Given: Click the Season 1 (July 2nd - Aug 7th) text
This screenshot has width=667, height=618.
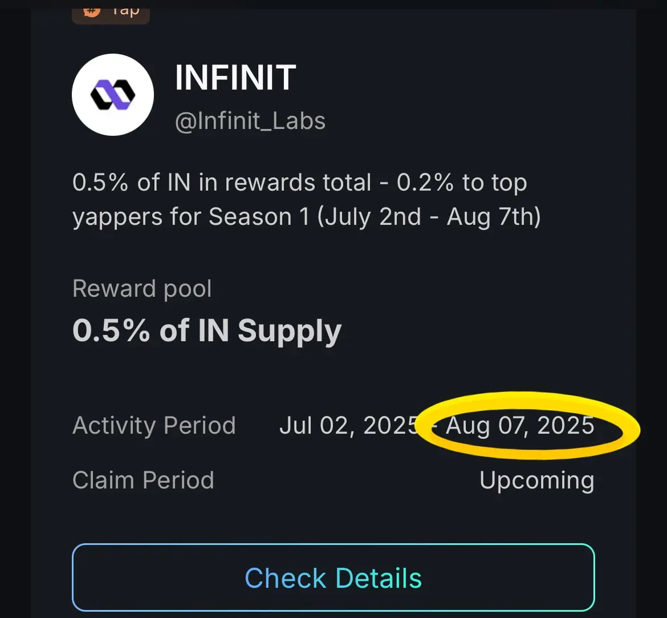Looking at the screenshot, I should coord(375,217).
